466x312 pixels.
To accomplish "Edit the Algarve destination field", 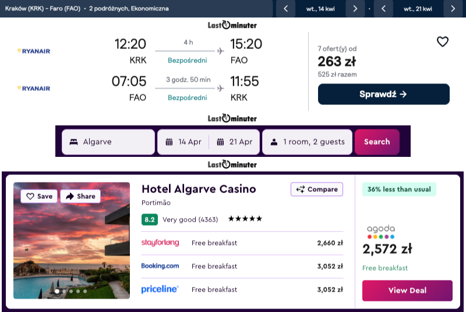I will (x=108, y=142).
